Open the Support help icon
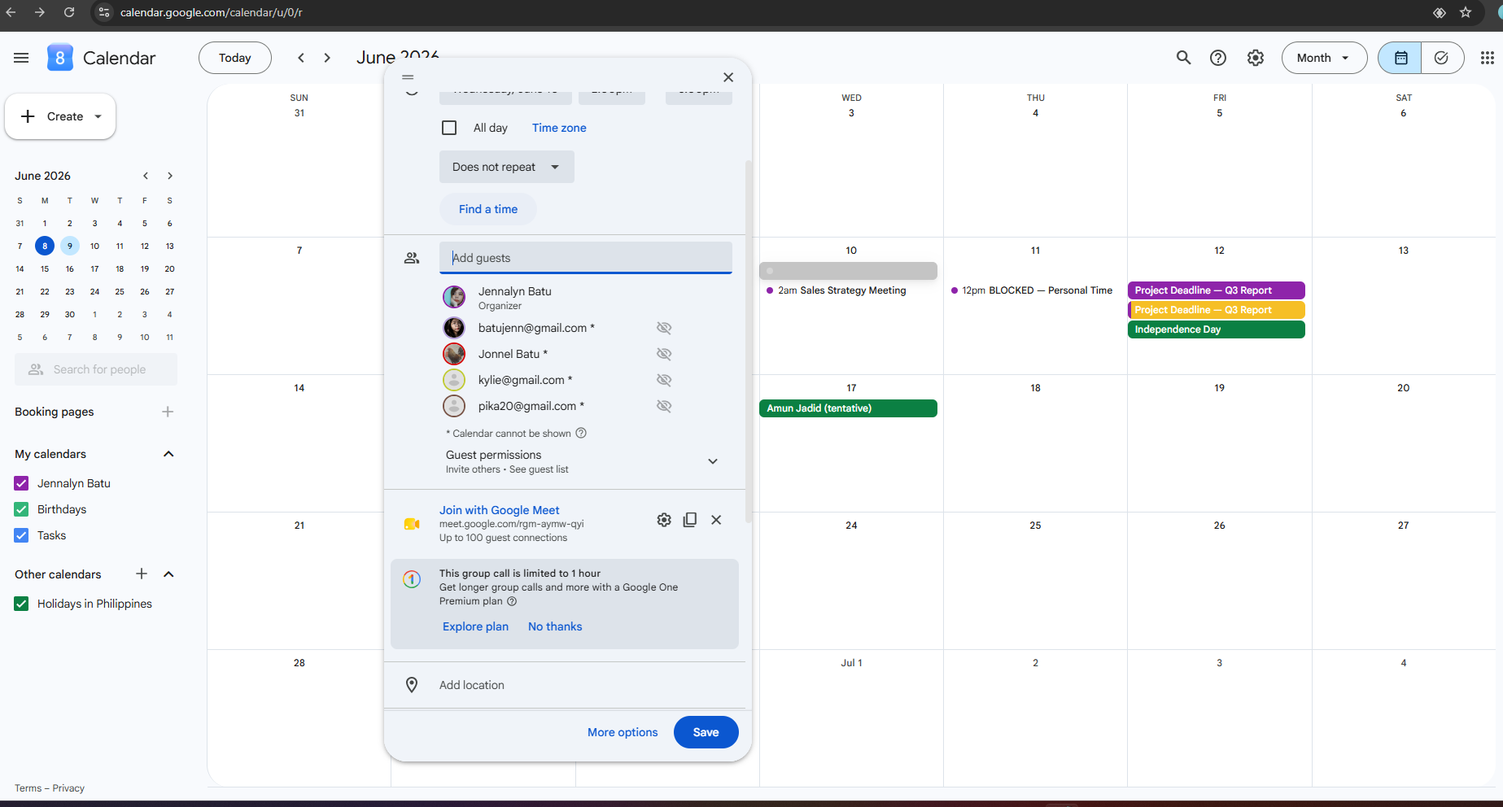Viewport: 1503px width, 807px height. point(1218,58)
